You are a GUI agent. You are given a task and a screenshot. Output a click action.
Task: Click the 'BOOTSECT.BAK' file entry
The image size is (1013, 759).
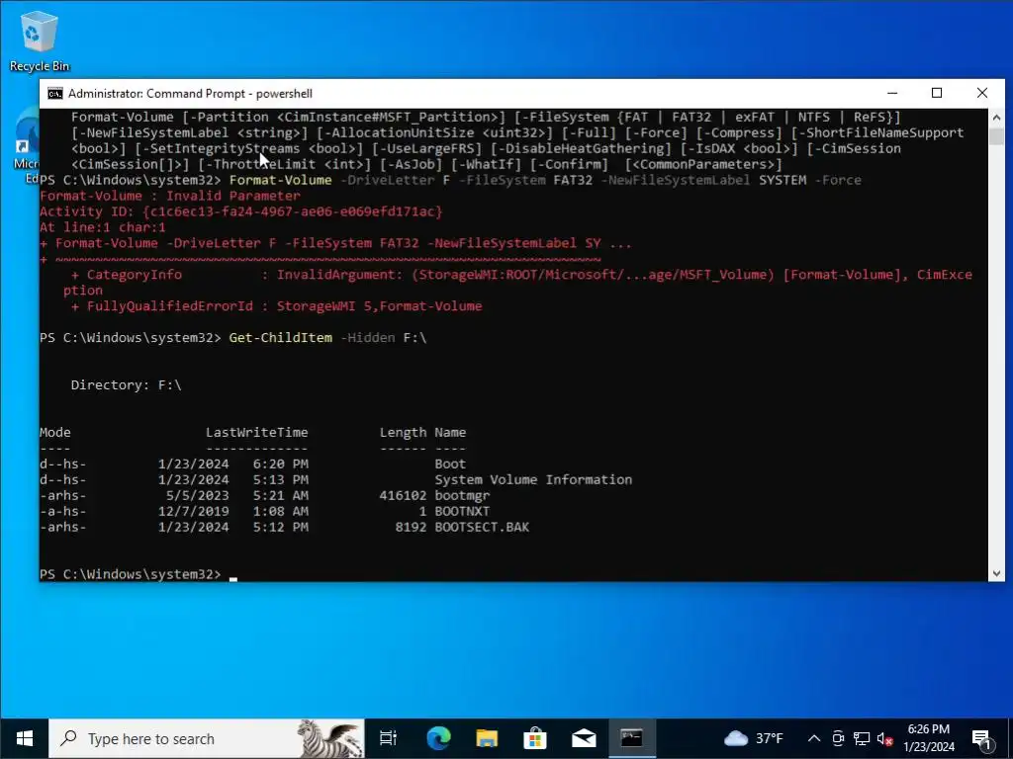[482, 527]
